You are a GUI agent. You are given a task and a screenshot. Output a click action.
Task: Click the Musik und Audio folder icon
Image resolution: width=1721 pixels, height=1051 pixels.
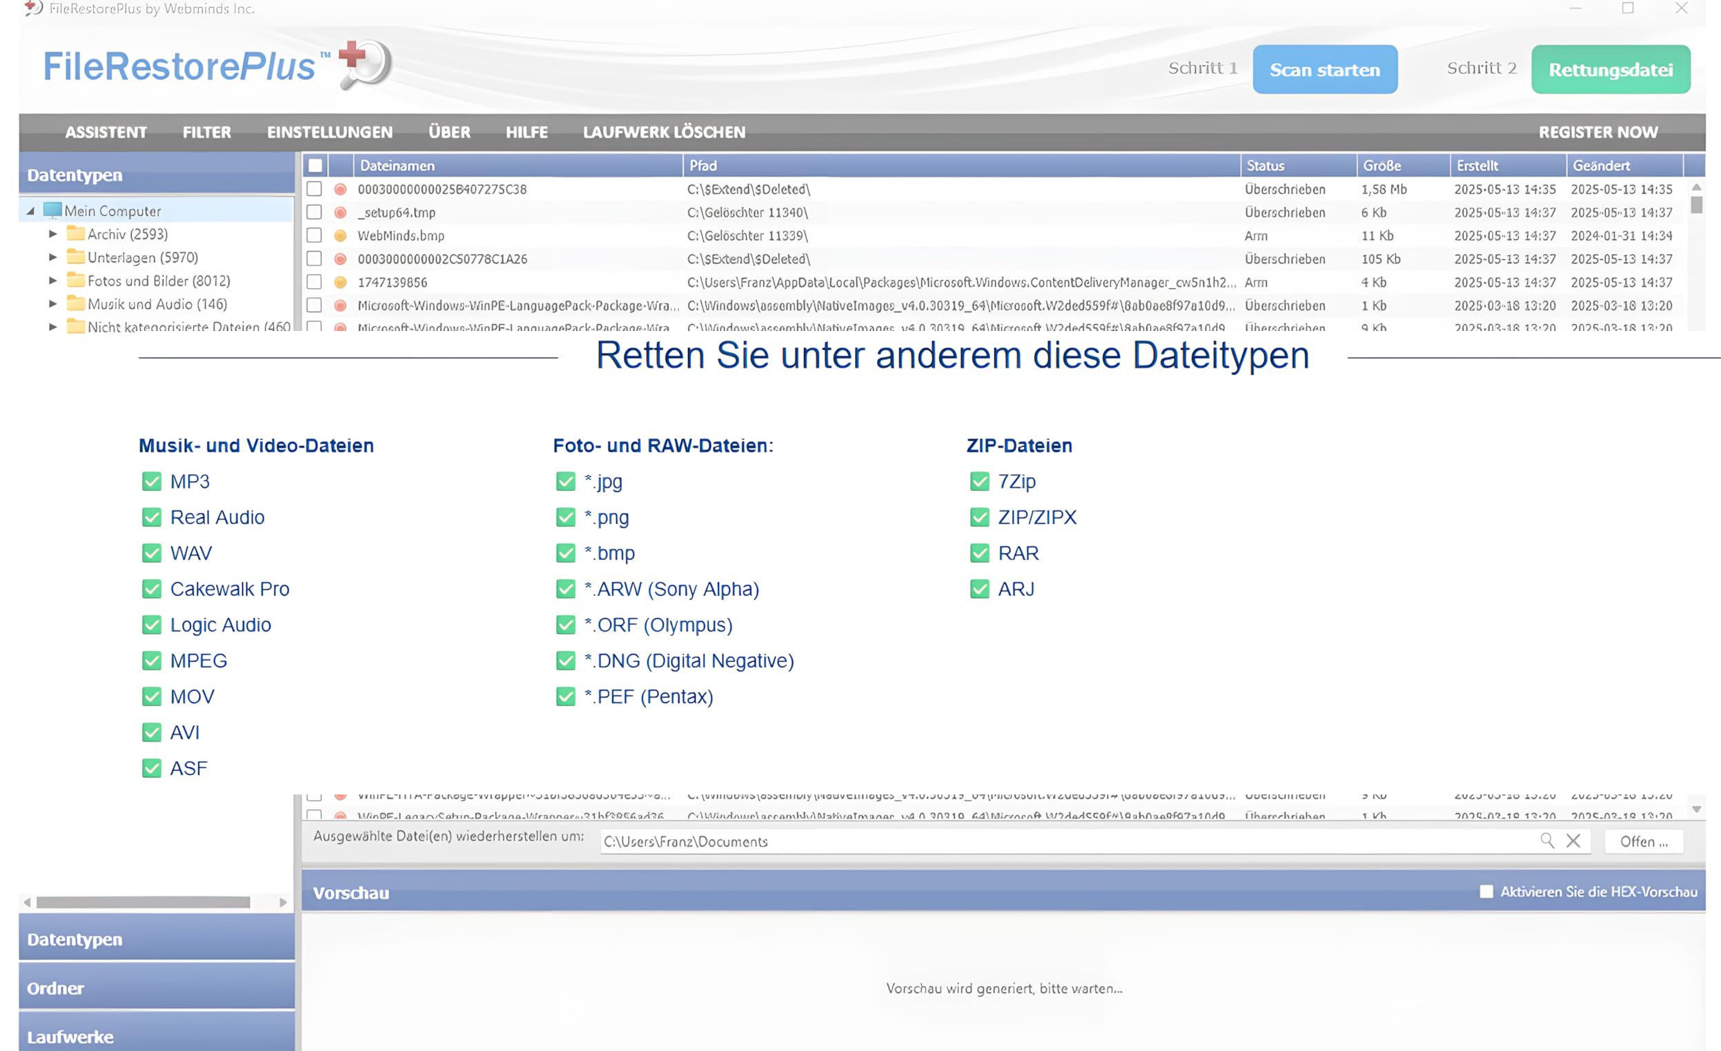pos(75,303)
